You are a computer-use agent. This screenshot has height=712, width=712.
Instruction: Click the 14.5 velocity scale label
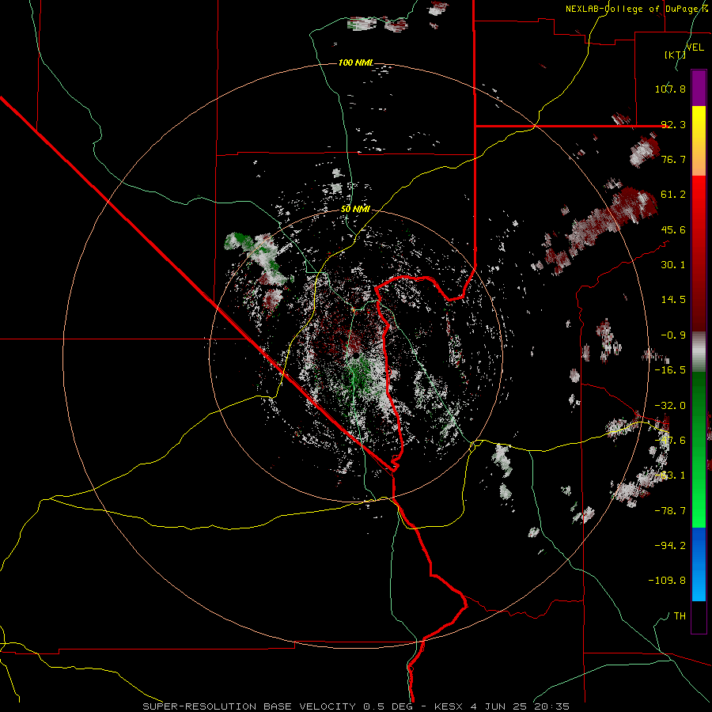(x=673, y=300)
